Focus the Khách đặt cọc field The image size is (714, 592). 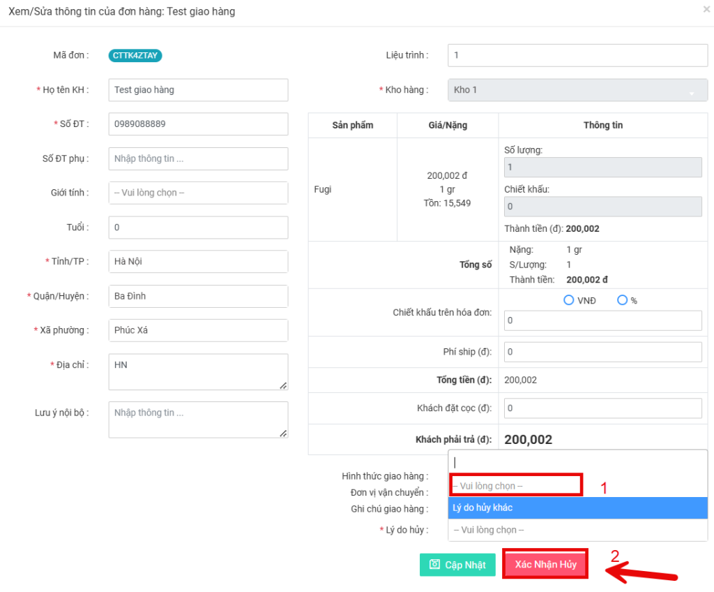click(602, 408)
